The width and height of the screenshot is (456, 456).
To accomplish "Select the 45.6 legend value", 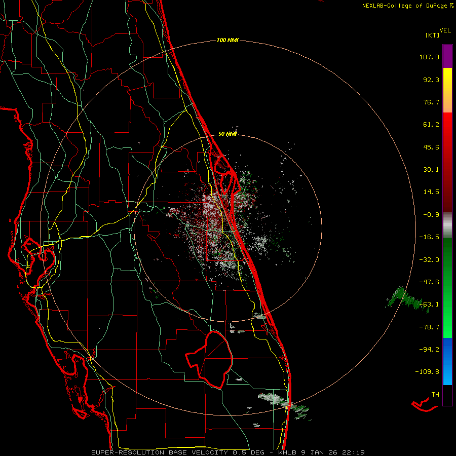I will click(x=431, y=147).
